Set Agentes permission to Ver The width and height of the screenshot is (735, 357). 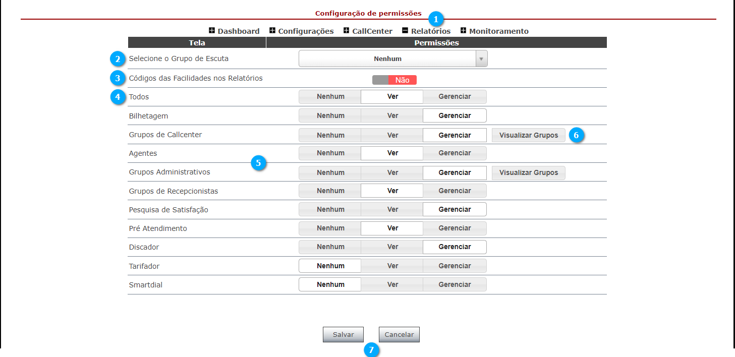pos(392,153)
